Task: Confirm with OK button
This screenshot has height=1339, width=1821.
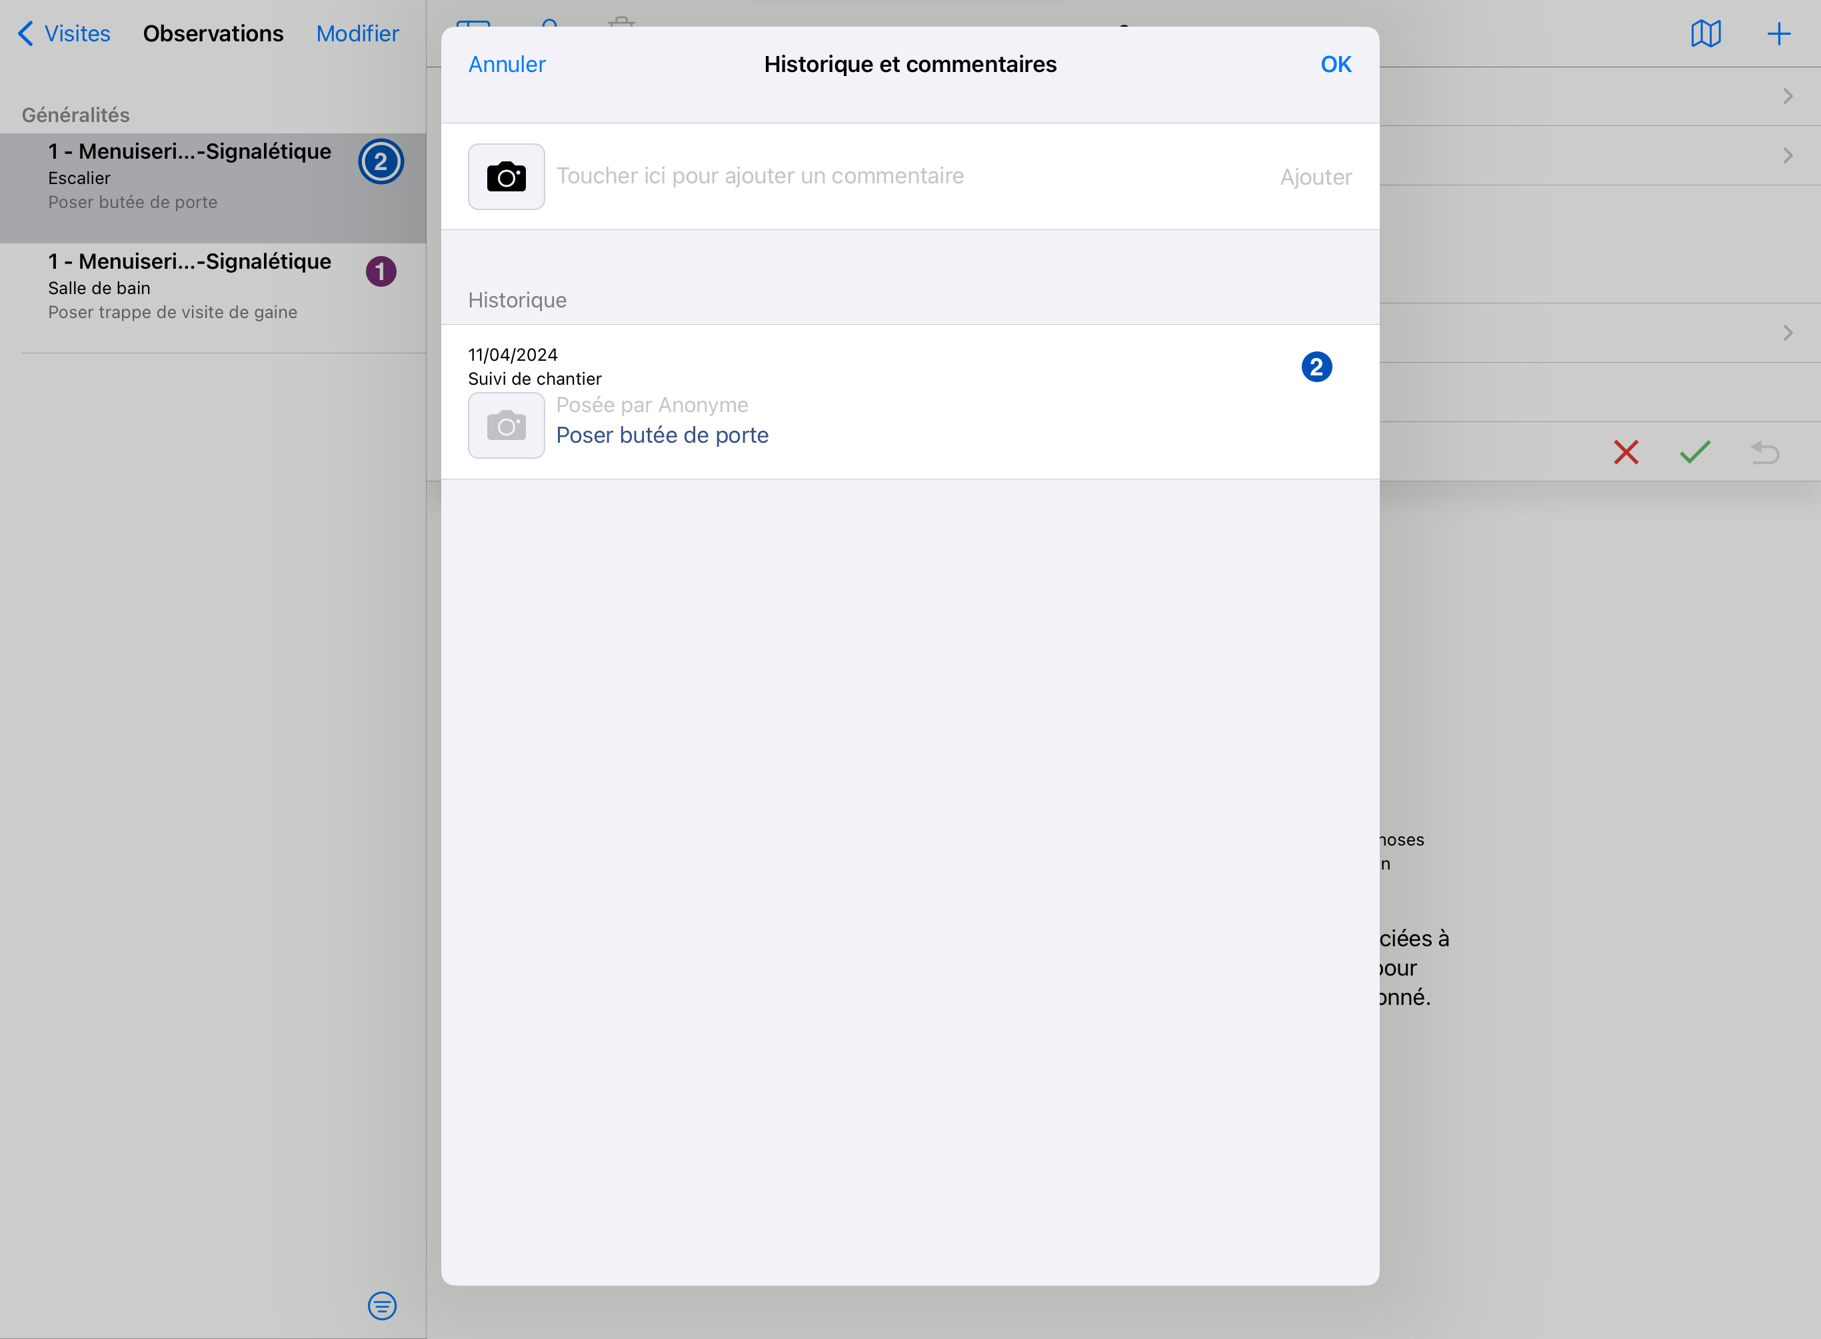Action: click(1336, 64)
